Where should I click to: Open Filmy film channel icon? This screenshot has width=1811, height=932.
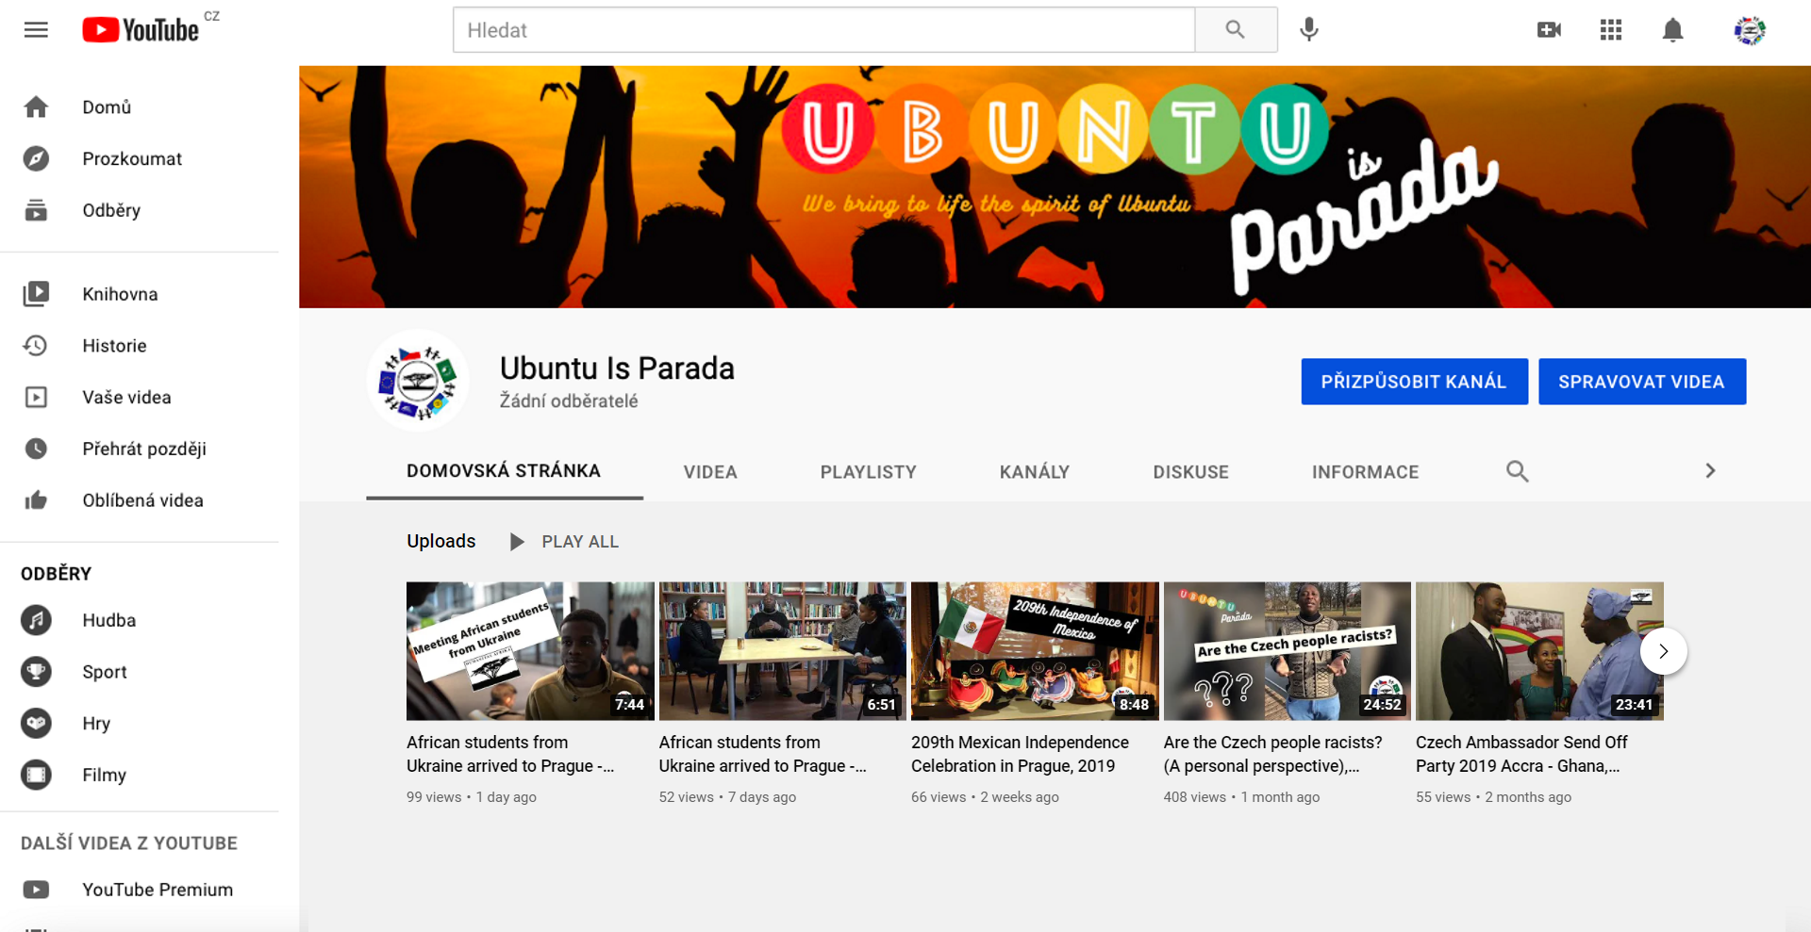pos(36,775)
